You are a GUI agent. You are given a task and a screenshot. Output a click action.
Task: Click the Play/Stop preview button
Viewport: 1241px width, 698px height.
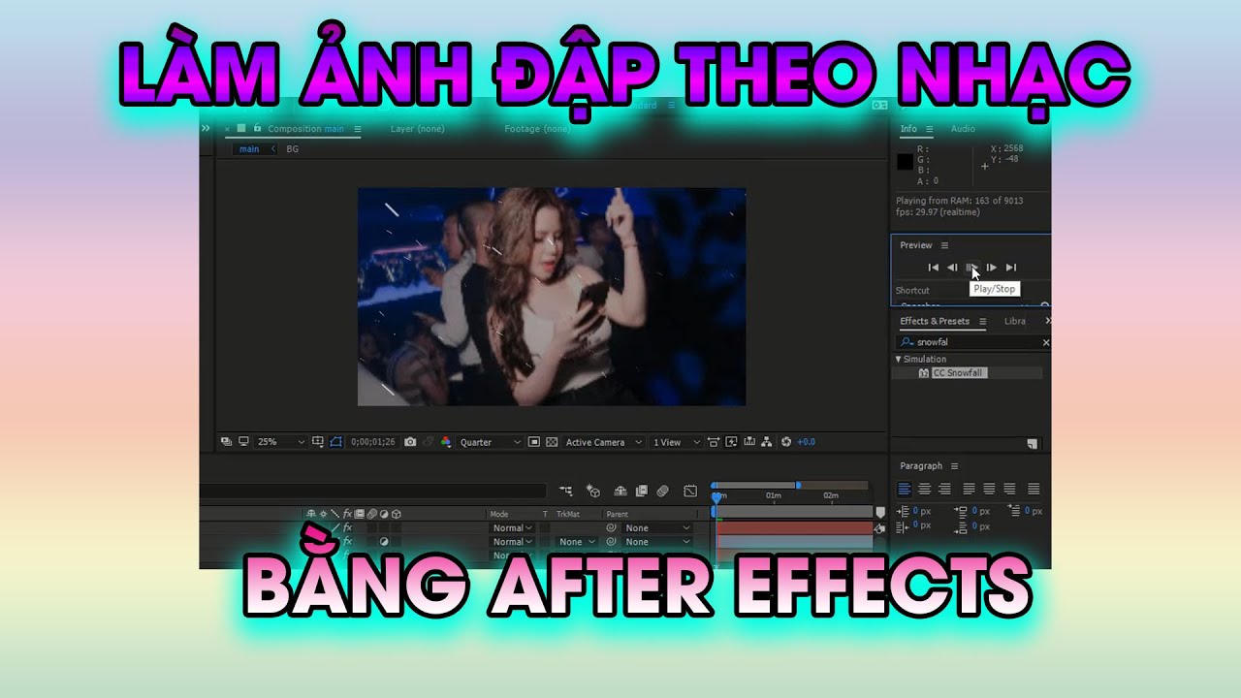click(x=971, y=268)
